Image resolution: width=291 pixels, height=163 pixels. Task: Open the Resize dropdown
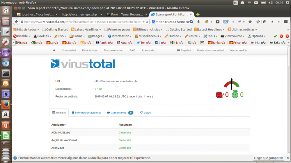192,36
